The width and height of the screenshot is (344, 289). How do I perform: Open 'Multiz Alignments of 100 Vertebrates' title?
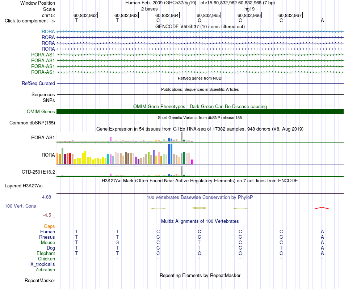point(200,221)
